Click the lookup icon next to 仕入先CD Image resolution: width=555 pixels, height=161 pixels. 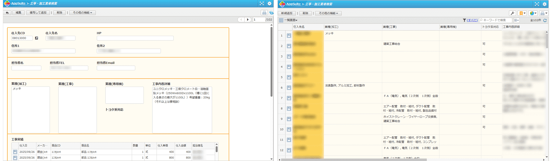click(36, 38)
